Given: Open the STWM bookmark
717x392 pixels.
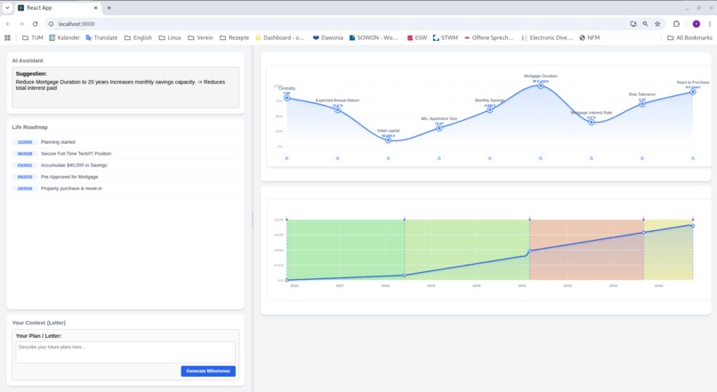Looking at the screenshot, I should 446,37.
